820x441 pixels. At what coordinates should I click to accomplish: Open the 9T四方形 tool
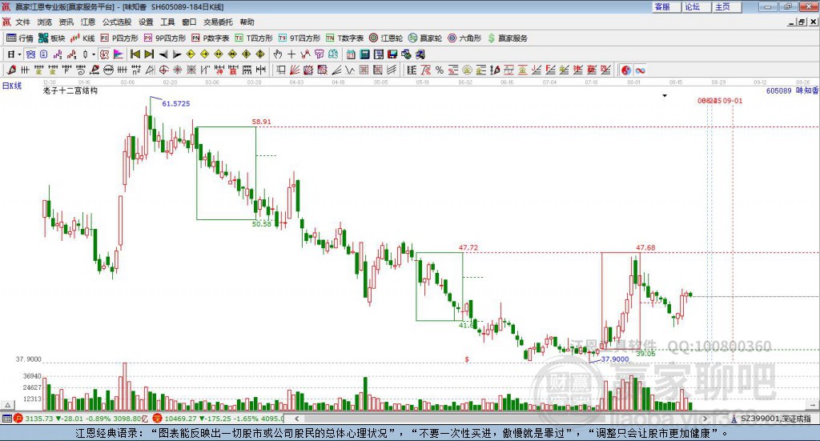tap(299, 38)
